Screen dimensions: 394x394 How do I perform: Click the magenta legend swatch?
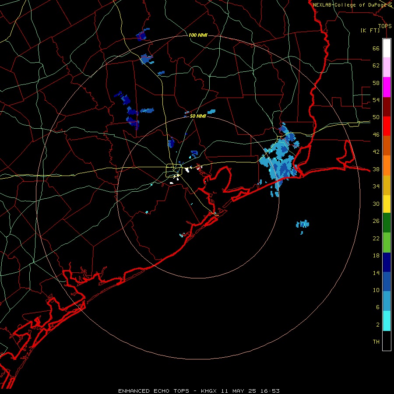[x=387, y=87]
